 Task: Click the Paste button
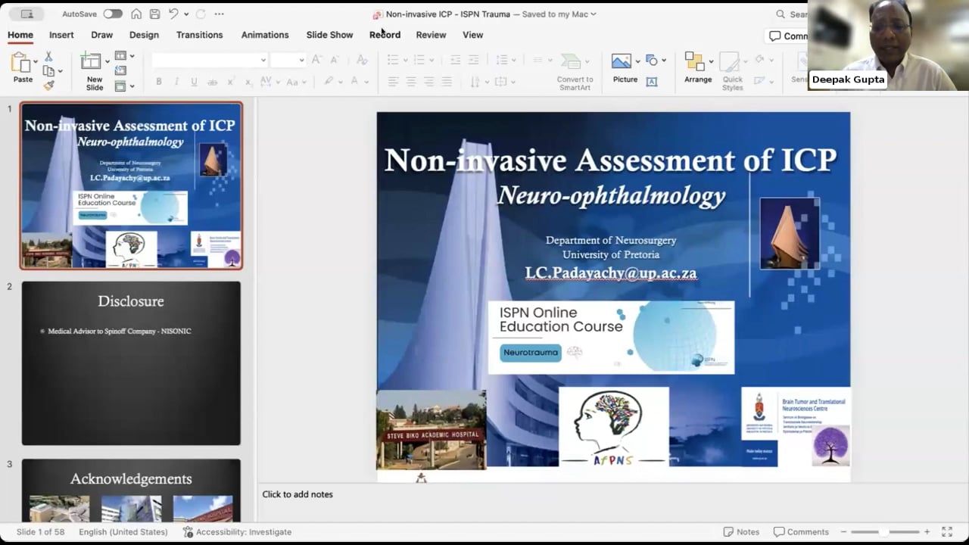coord(23,68)
